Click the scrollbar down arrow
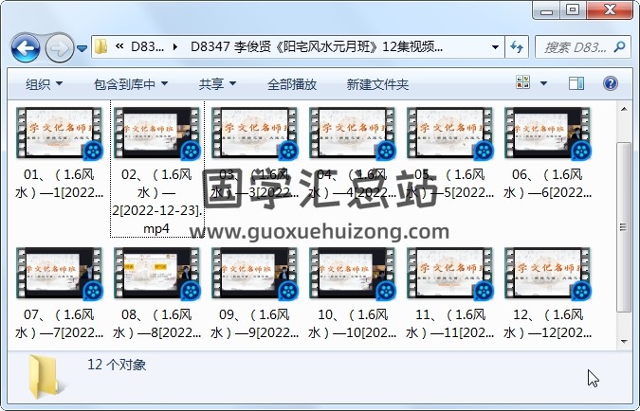Screen dimensions: 640x411 tap(624, 341)
